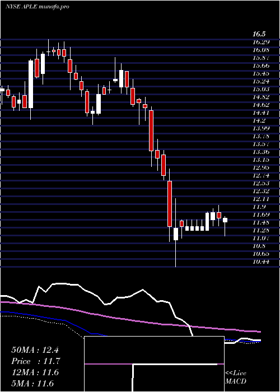Click the 15.03 price level label
The image size is (280, 392).
pos(261,89)
